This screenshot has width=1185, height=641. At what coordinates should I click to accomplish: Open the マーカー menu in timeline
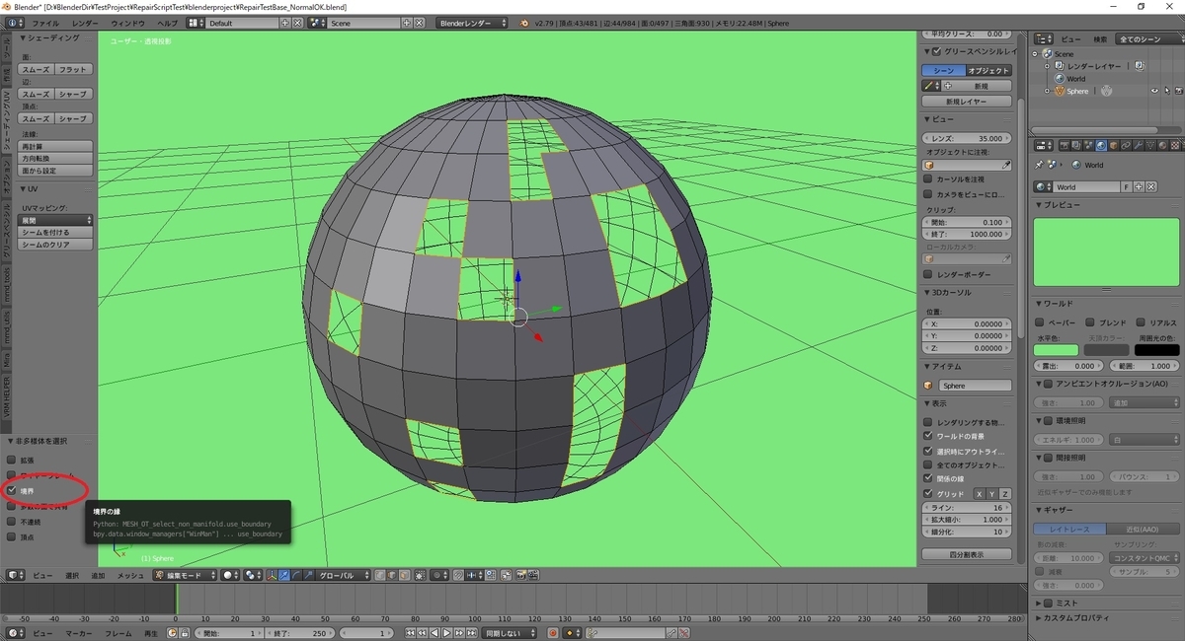coord(78,633)
